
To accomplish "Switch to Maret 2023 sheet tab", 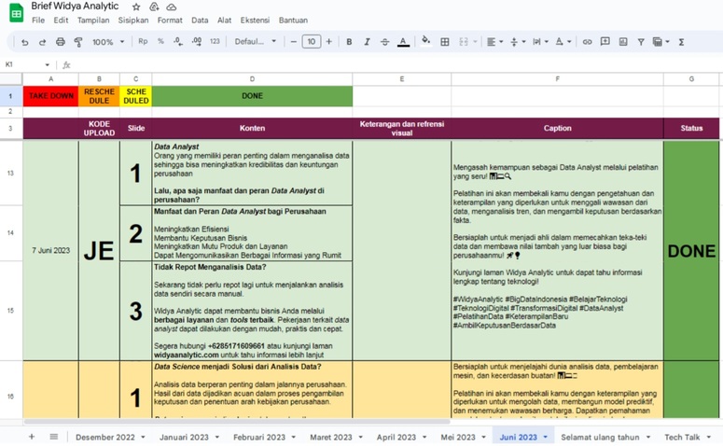I will tap(330, 438).
